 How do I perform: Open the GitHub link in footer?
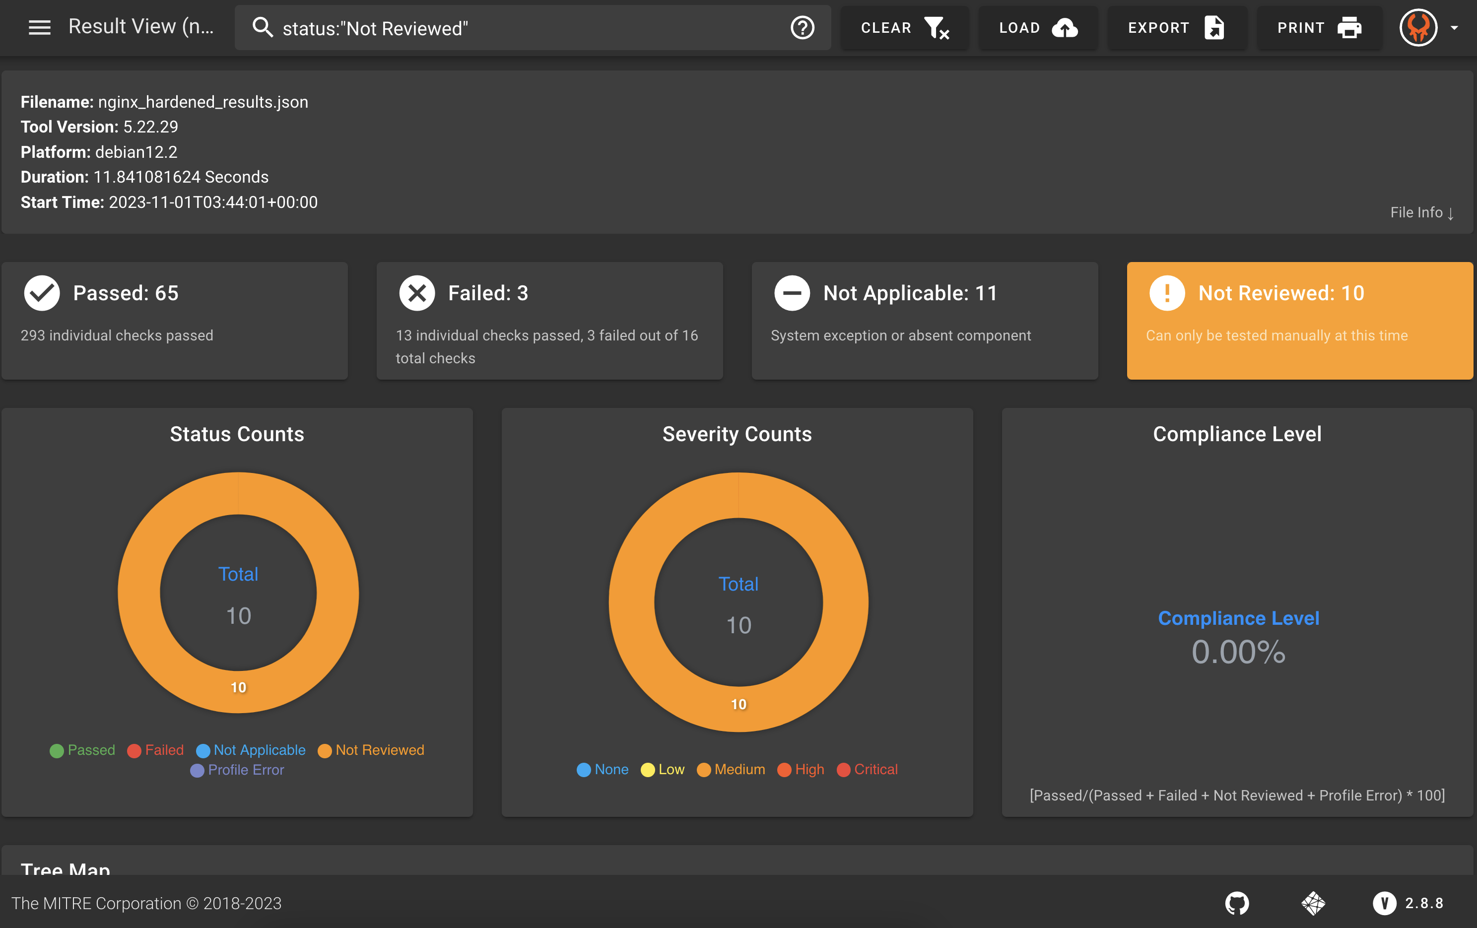point(1237,903)
